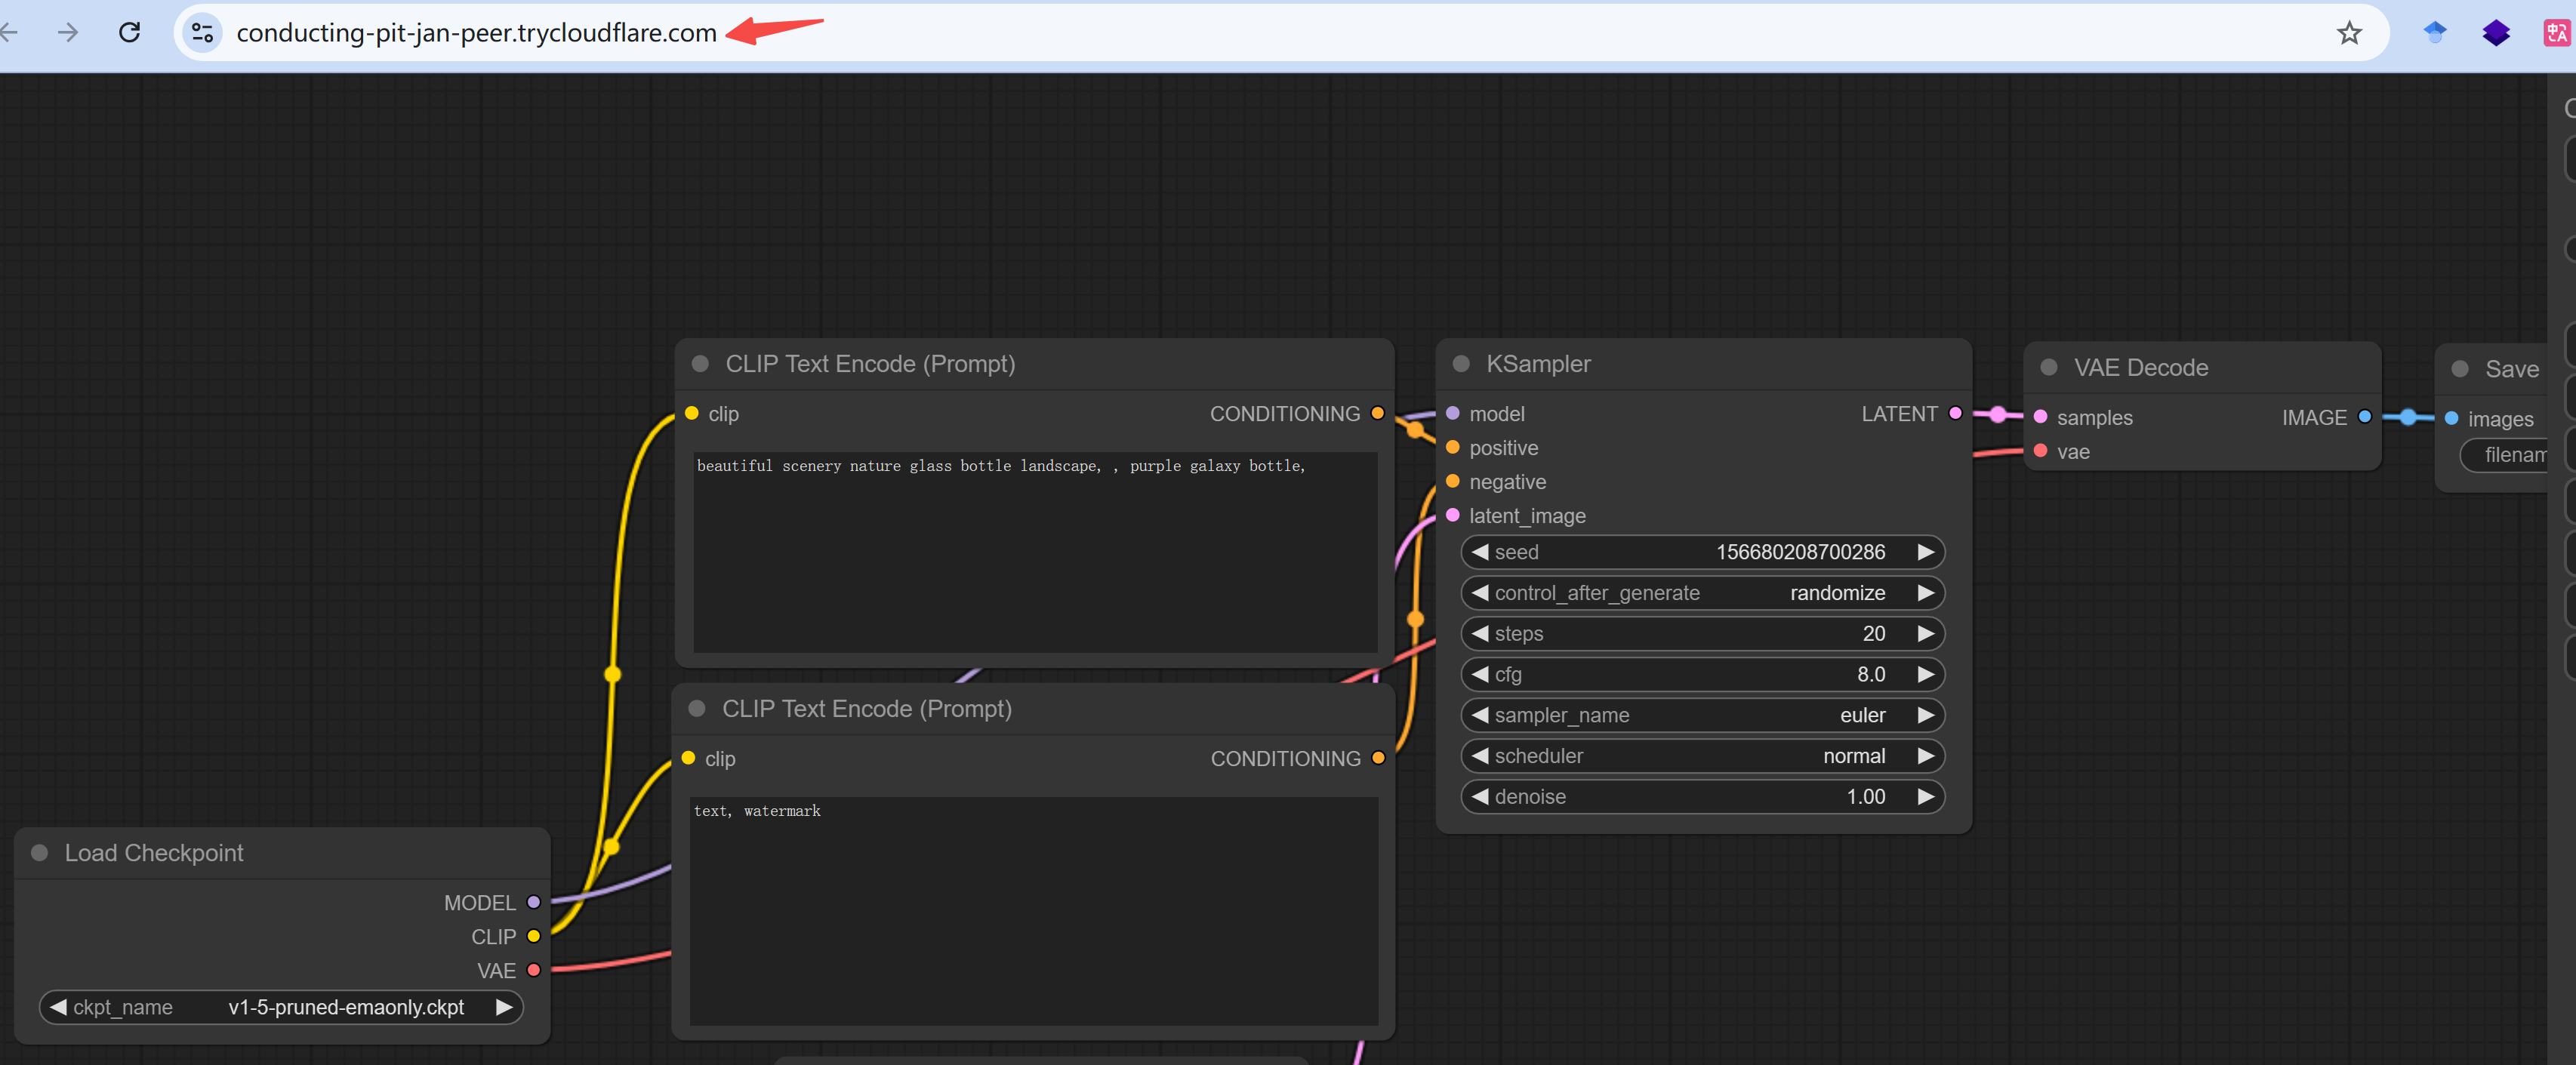Switch to previous scheduler with left arrow
2576x1065 pixels.
point(1480,756)
